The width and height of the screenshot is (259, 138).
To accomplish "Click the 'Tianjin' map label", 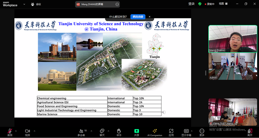I will [x=155, y=57].
